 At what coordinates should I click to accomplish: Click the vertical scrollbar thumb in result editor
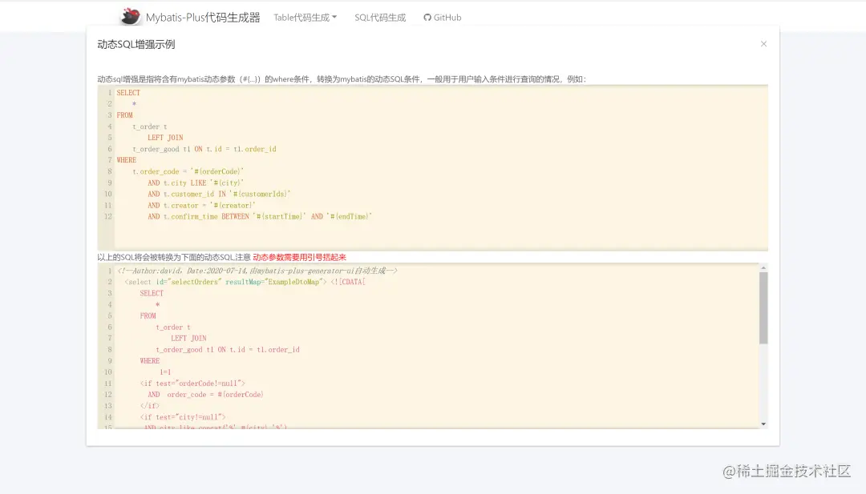pyautogui.click(x=763, y=307)
